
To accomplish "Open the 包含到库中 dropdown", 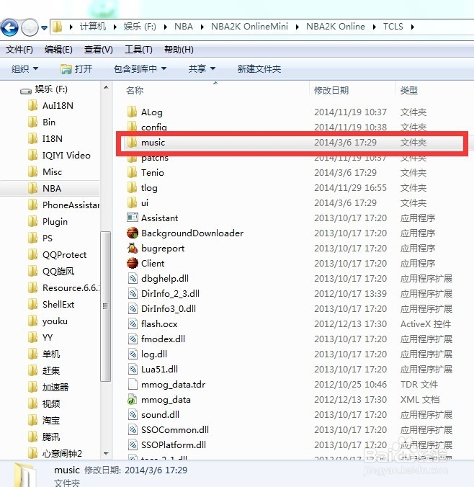I will click(140, 68).
